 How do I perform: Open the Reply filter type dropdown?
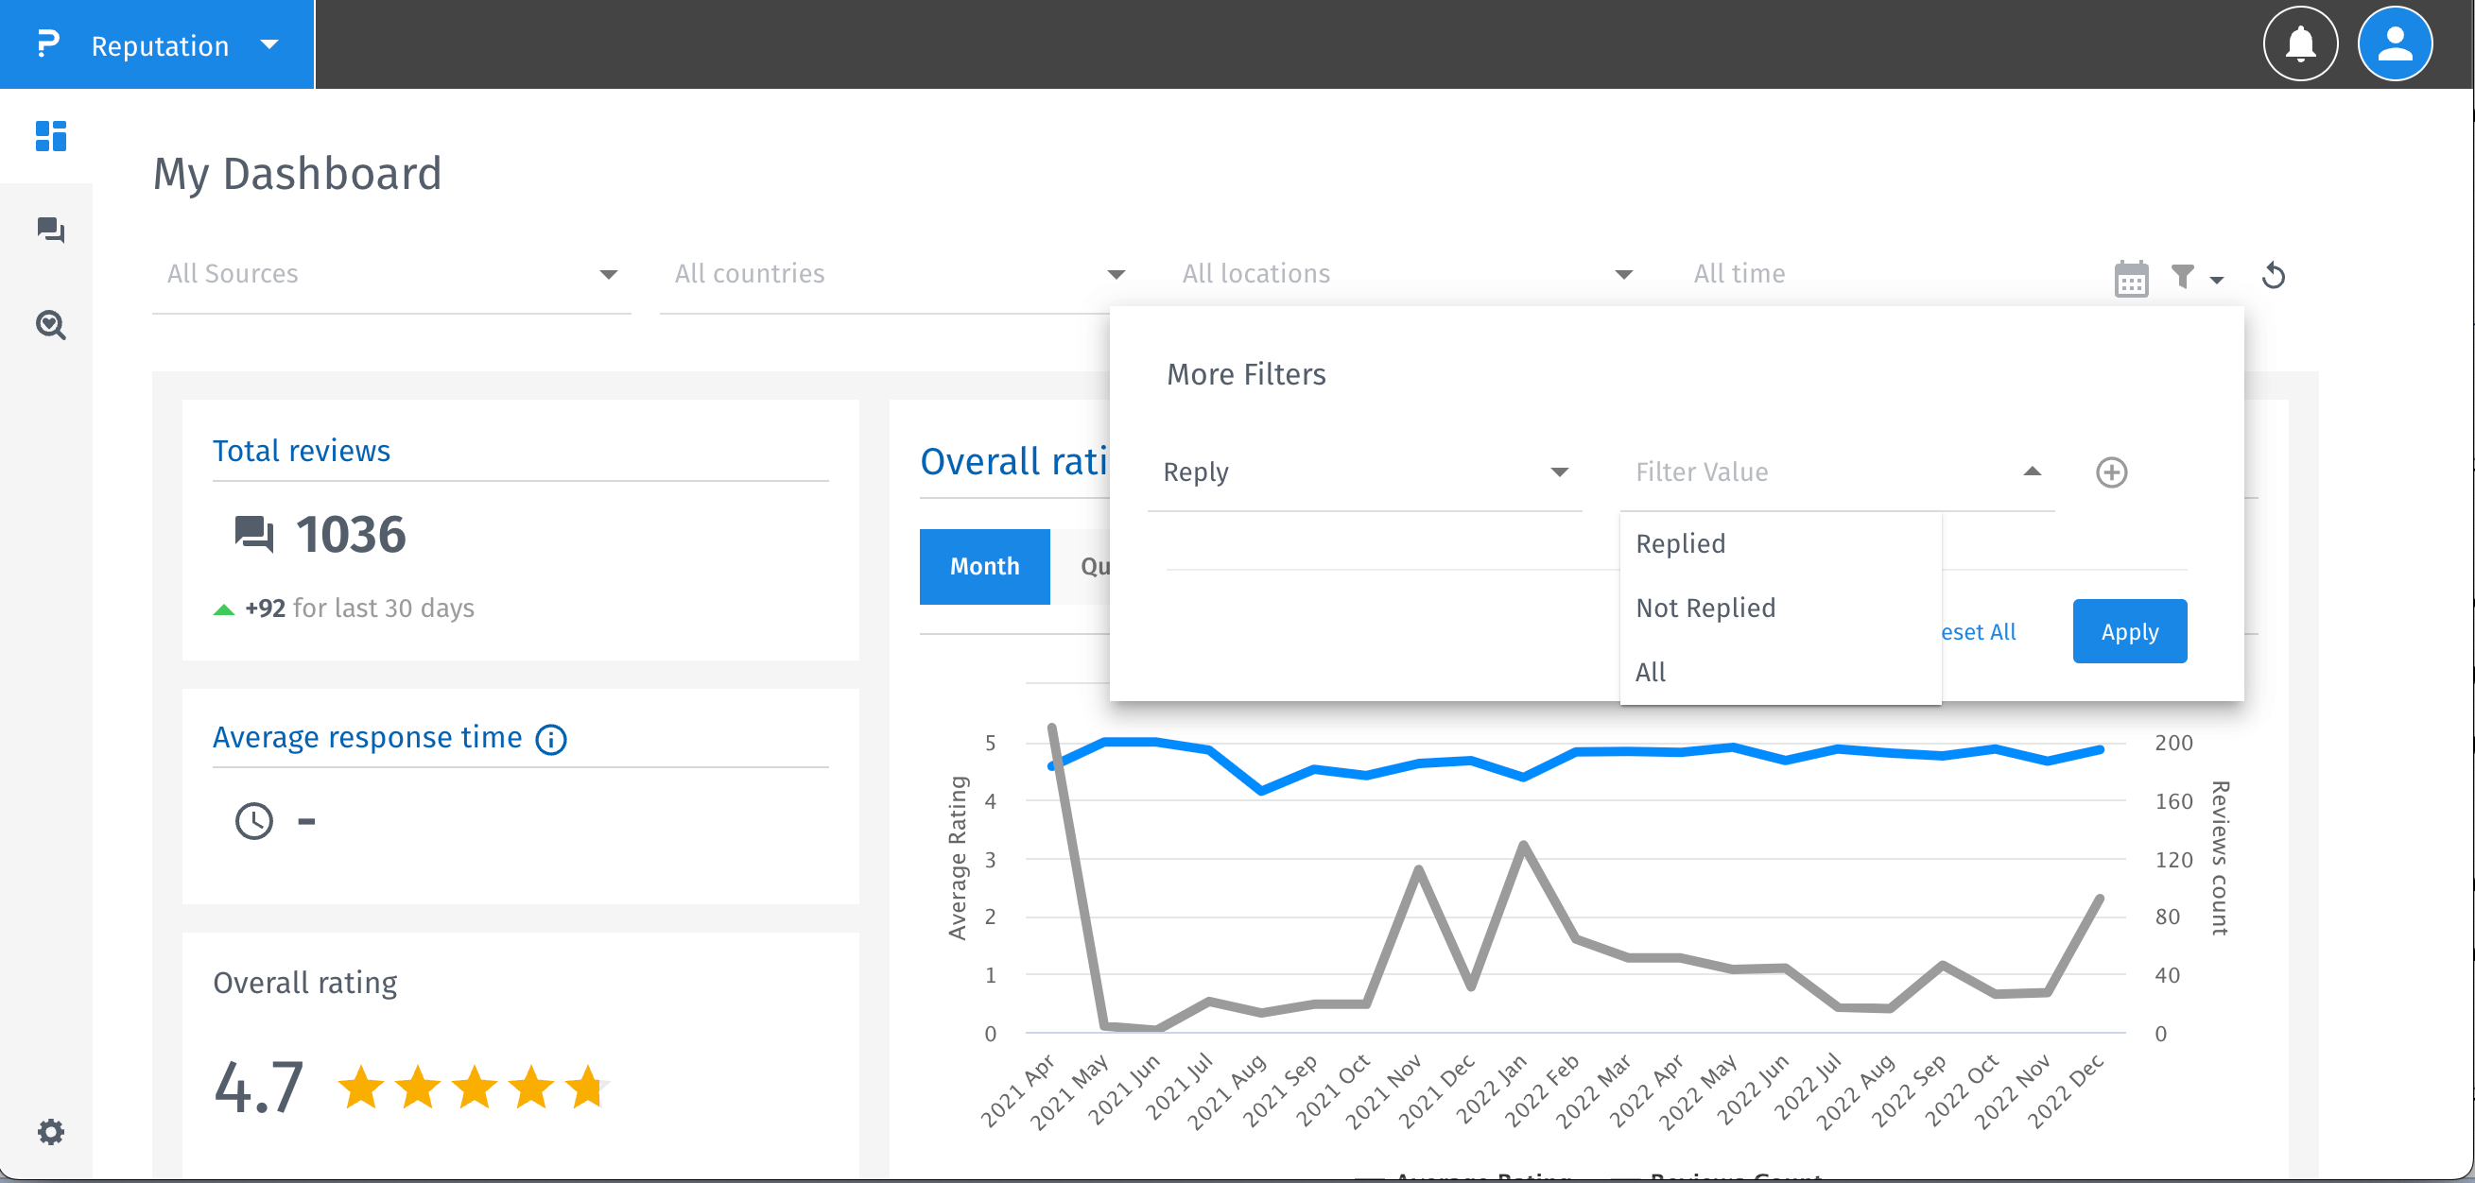pyautogui.click(x=1364, y=472)
